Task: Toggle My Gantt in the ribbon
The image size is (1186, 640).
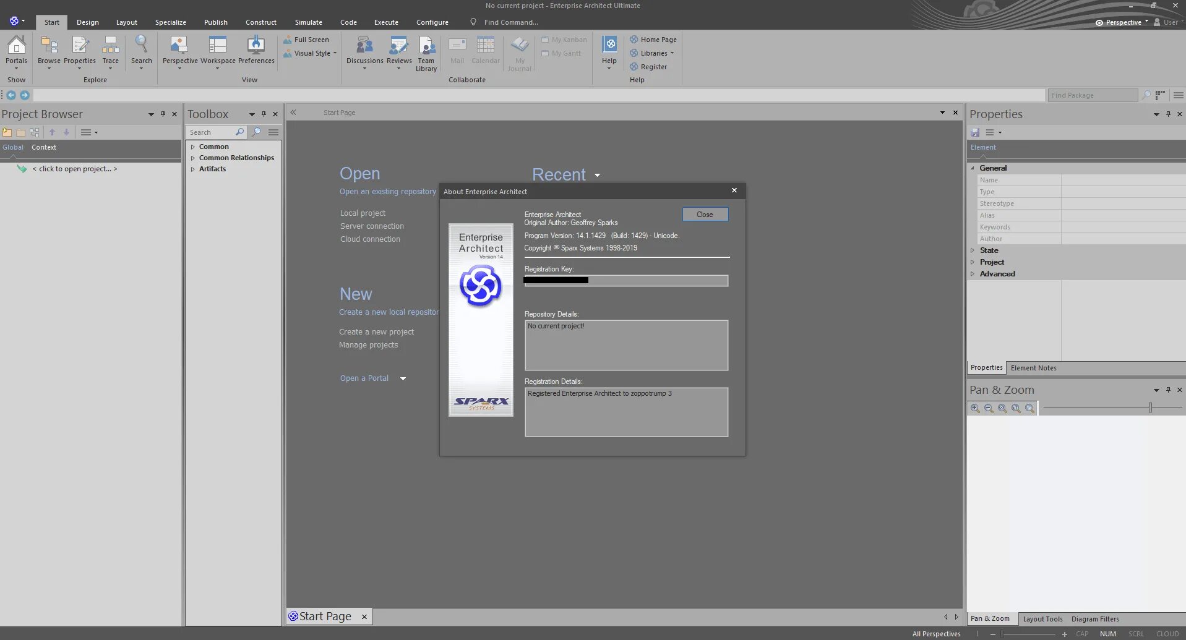Action: pos(561,53)
